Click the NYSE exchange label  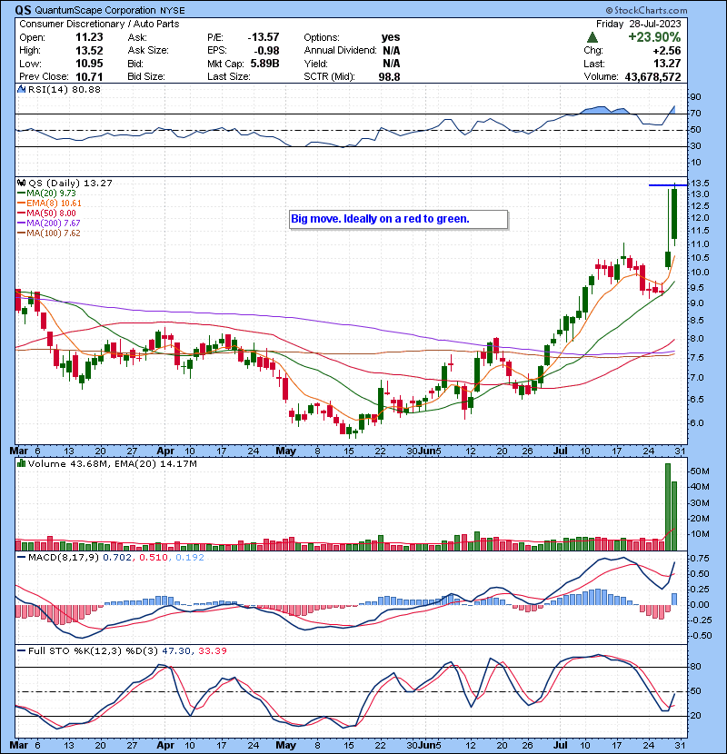[x=173, y=10]
